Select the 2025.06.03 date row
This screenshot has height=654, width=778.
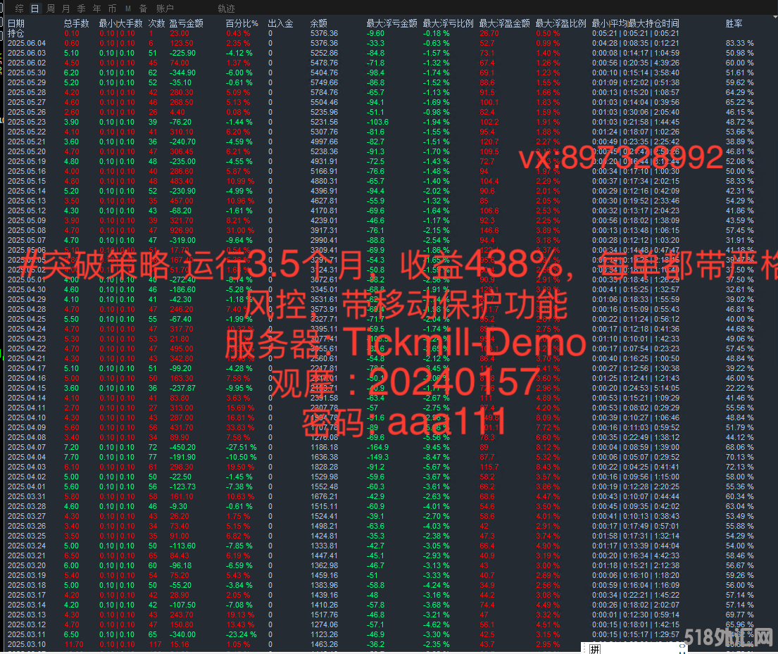[x=27, y=53]
